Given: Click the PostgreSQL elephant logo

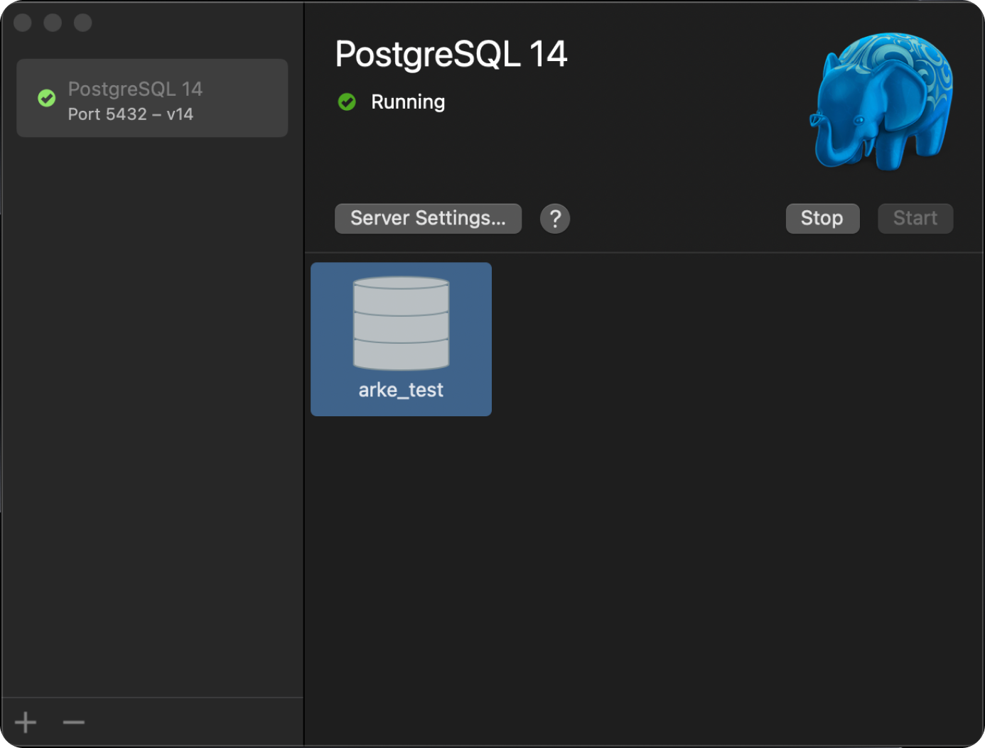Looking at the screenshot, I should point(881,99).
